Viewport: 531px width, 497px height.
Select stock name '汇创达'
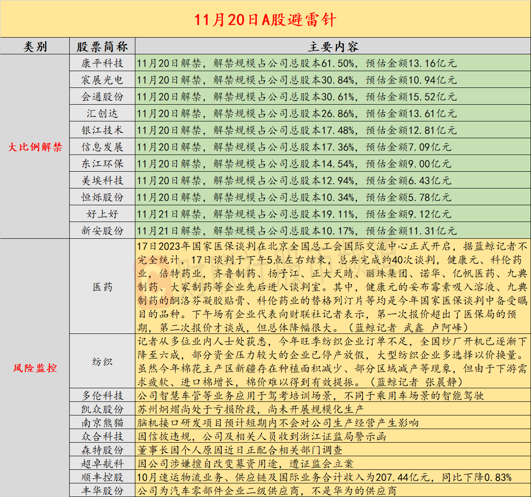click(x=102, y=113)
